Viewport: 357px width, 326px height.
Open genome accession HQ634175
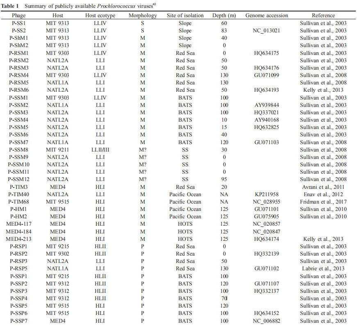coord(266,53)
